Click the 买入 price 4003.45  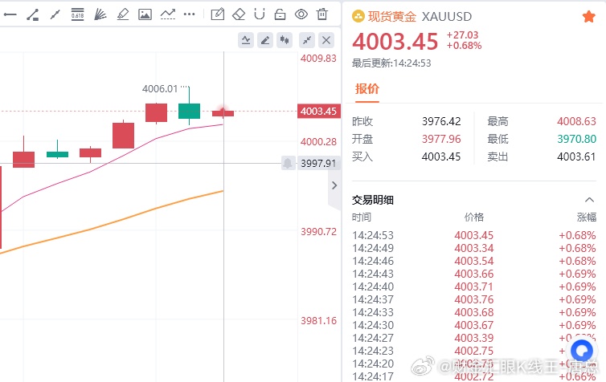(x=441, y=156)
